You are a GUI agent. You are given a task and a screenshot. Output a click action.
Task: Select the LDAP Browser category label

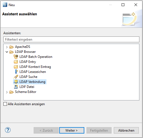[25, 52]
